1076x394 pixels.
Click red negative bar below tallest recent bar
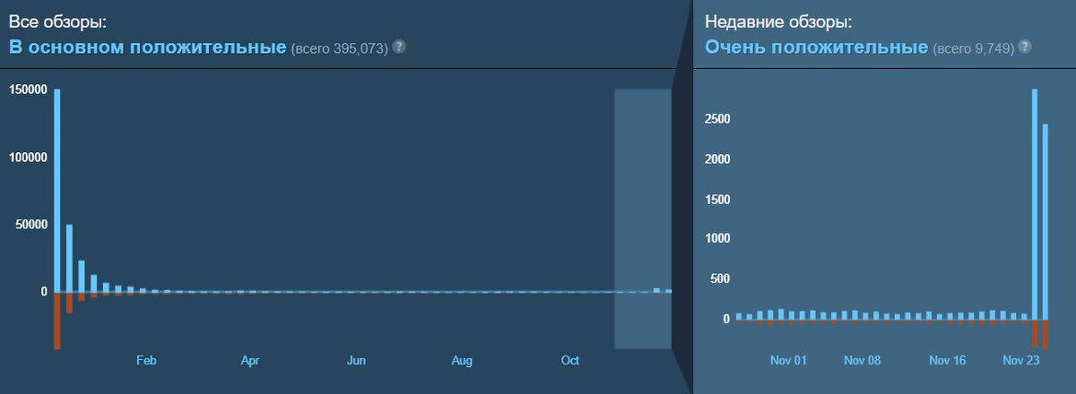click(1035, 334)
